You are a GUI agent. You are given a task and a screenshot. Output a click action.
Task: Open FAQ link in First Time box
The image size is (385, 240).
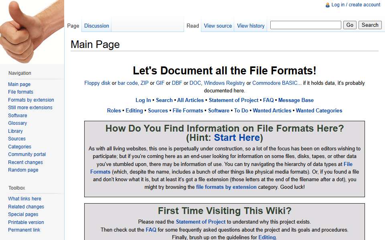pyautogui.click(x=151, y=230)
